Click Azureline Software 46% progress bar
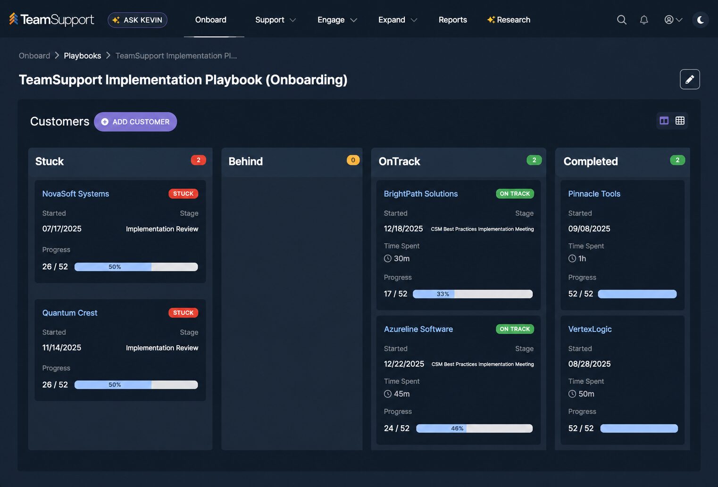The height and width of the screenshot is (487, 718). [x=474, y=429]
